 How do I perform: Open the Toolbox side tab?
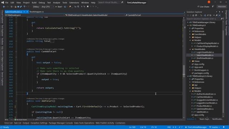tap(2, 41)
